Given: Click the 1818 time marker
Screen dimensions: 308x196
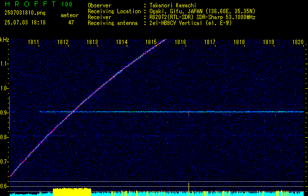Looking at the screenshot, I should tap(239, 42).
